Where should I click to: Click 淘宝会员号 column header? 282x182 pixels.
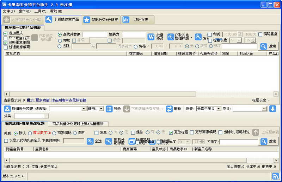coord(19,149)
